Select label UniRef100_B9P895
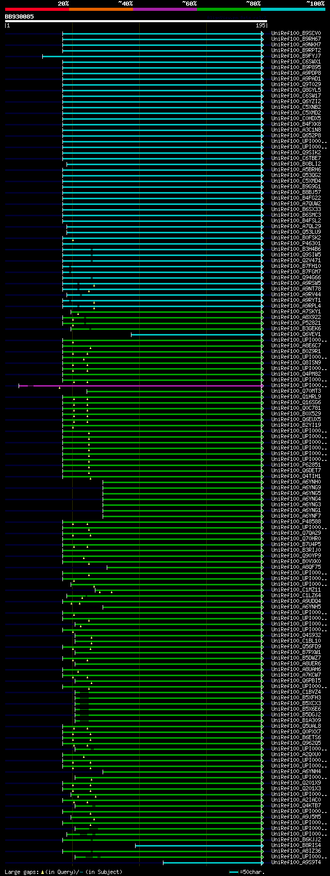The height and width of the screenshot is (876, 330). click(296, 68)
